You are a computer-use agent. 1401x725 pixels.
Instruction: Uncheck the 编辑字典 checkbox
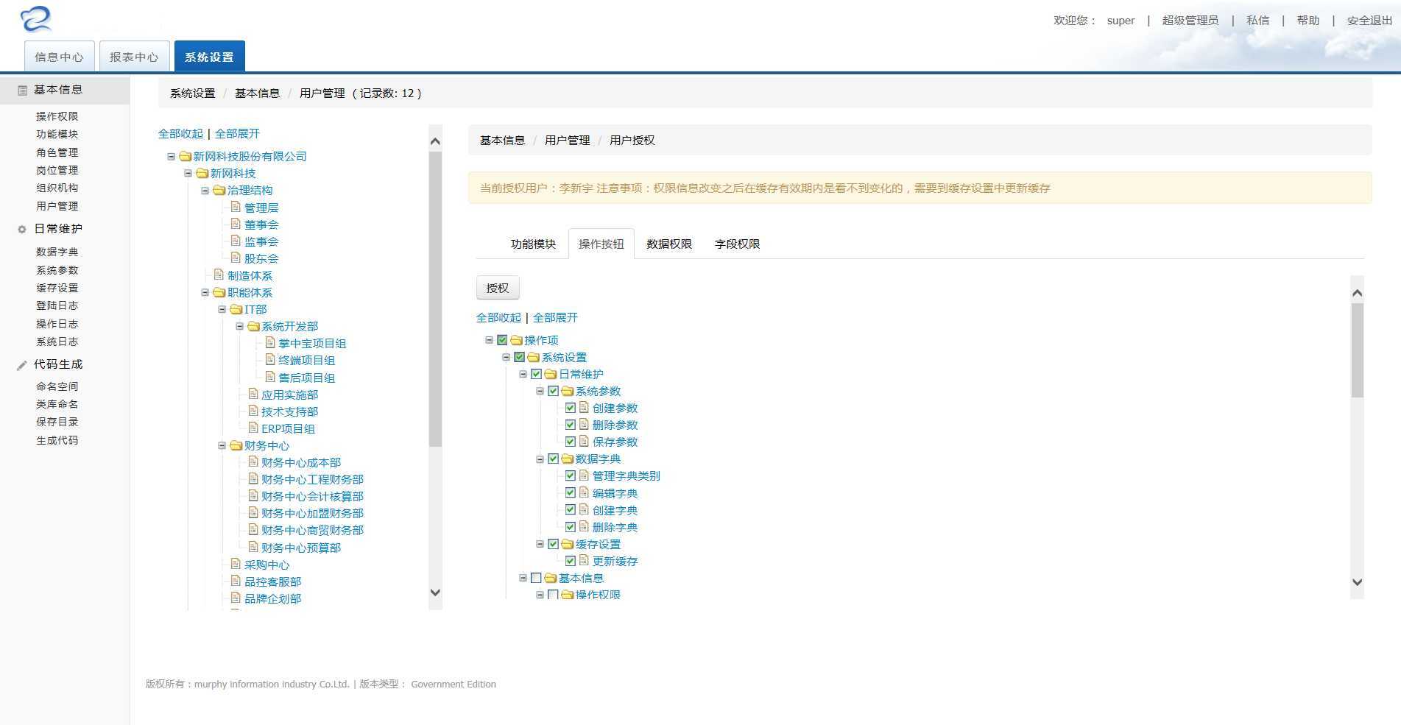pyautogui.click(x=571, y=493)
